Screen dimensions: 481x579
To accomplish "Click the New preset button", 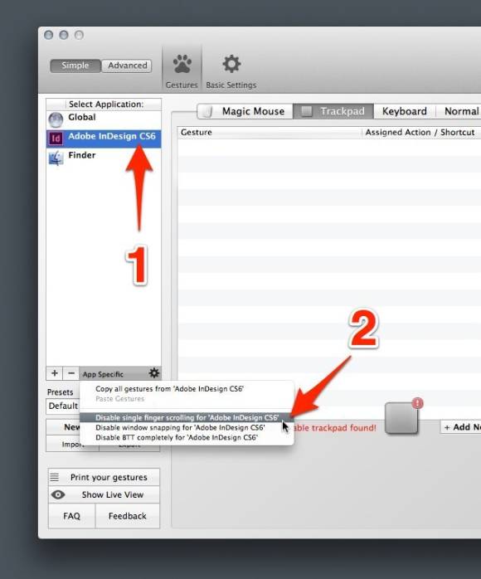I will point(63,427).
